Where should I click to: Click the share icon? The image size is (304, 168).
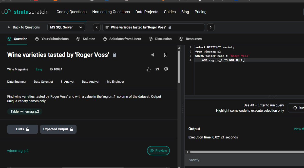coord(153,55)
